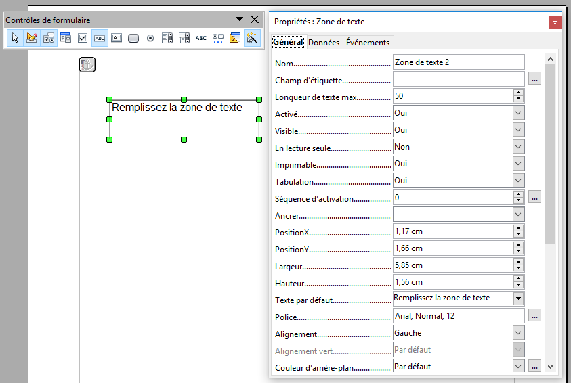
Task: Increase the Largeur value
Action: (518, 262)
